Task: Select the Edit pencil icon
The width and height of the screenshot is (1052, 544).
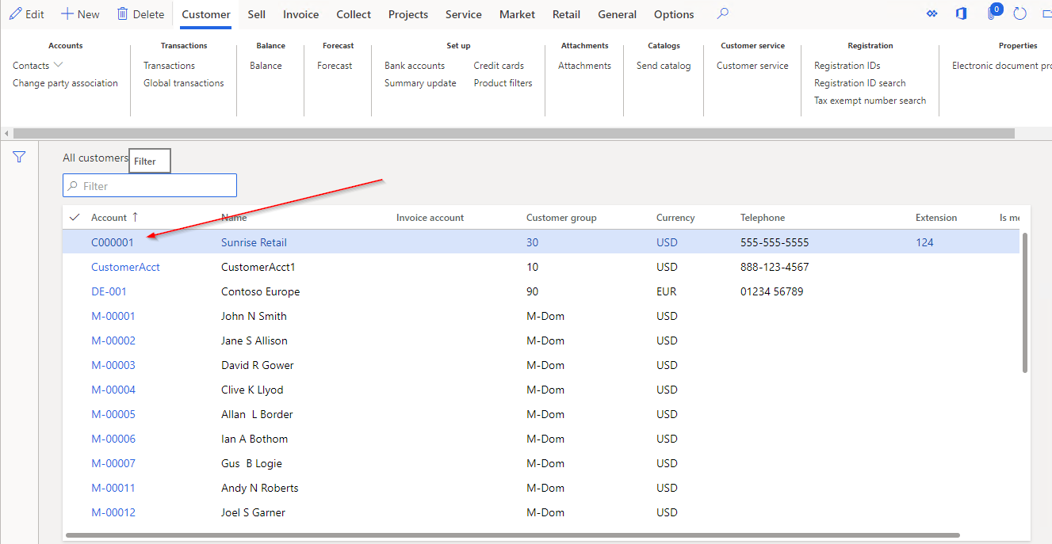Action: [27, 13]
